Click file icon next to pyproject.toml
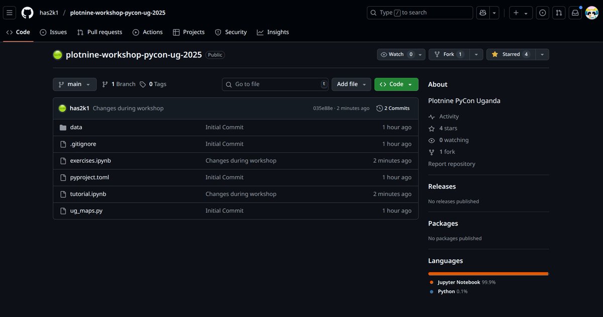 [x=63, y=177]
